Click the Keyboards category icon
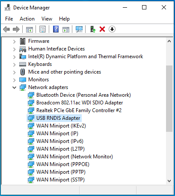 23,64
